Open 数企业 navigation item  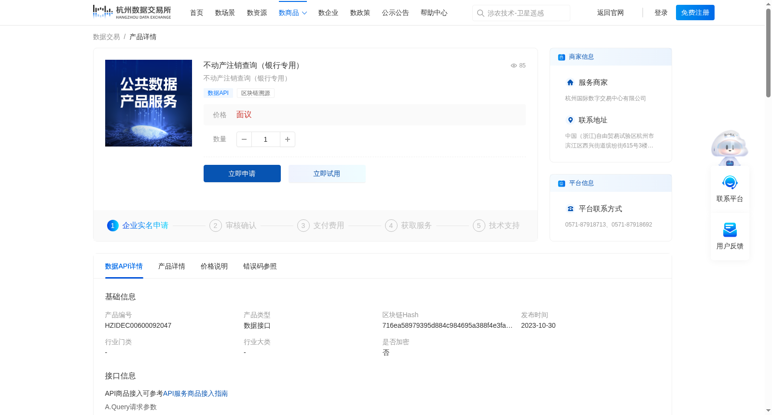point(329,13)
